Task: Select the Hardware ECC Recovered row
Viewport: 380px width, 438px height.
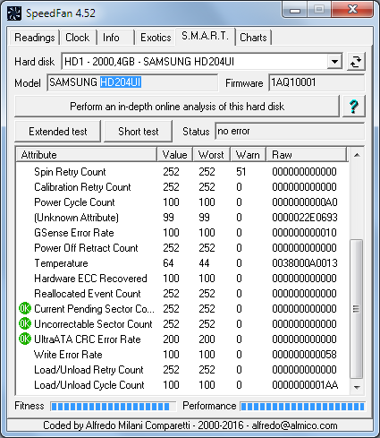Action: (182, 279)
